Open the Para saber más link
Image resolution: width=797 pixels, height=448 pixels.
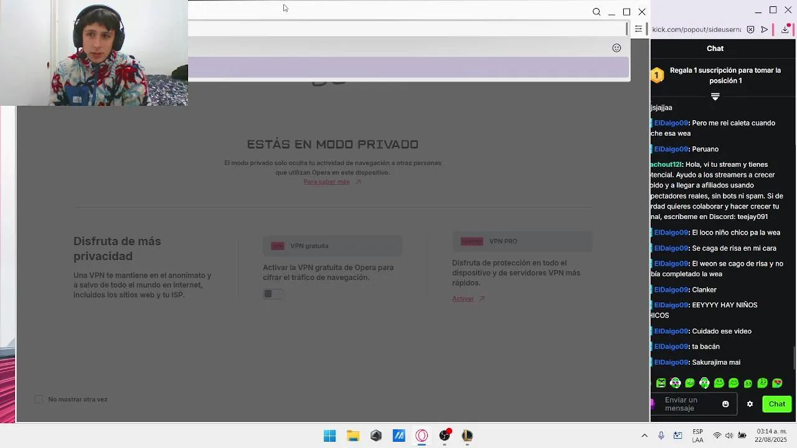[326, 182]
